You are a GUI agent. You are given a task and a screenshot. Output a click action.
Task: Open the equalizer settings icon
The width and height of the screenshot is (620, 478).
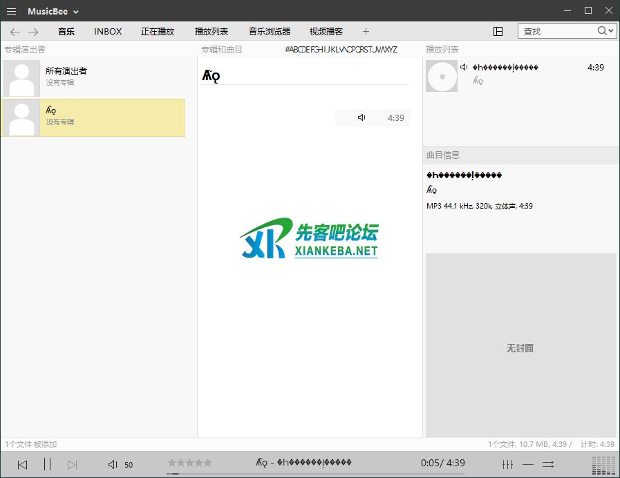507,464
